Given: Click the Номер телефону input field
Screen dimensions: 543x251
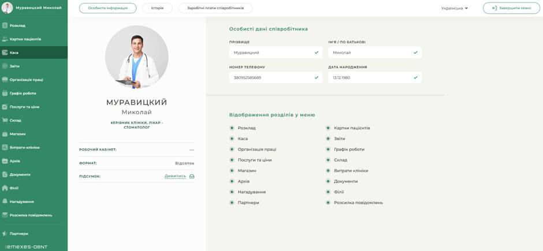Looking at the screenshot, I should pyautogui.click(x=271, y=77).
